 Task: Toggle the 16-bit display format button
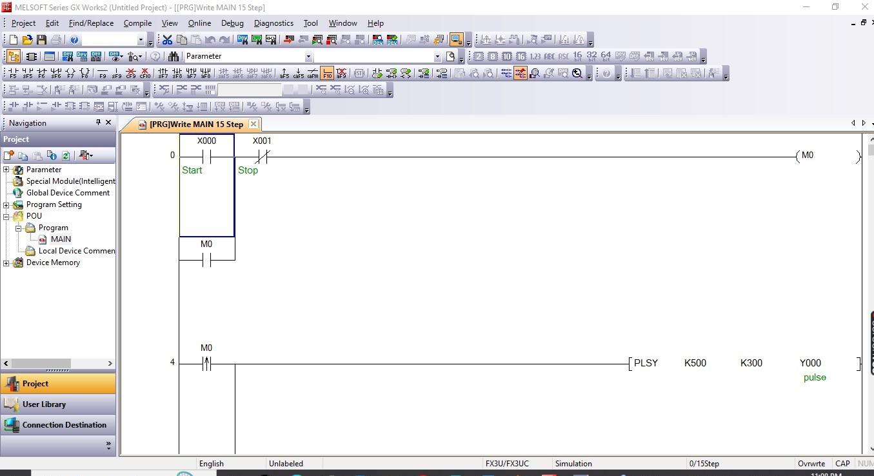(577, 57)
